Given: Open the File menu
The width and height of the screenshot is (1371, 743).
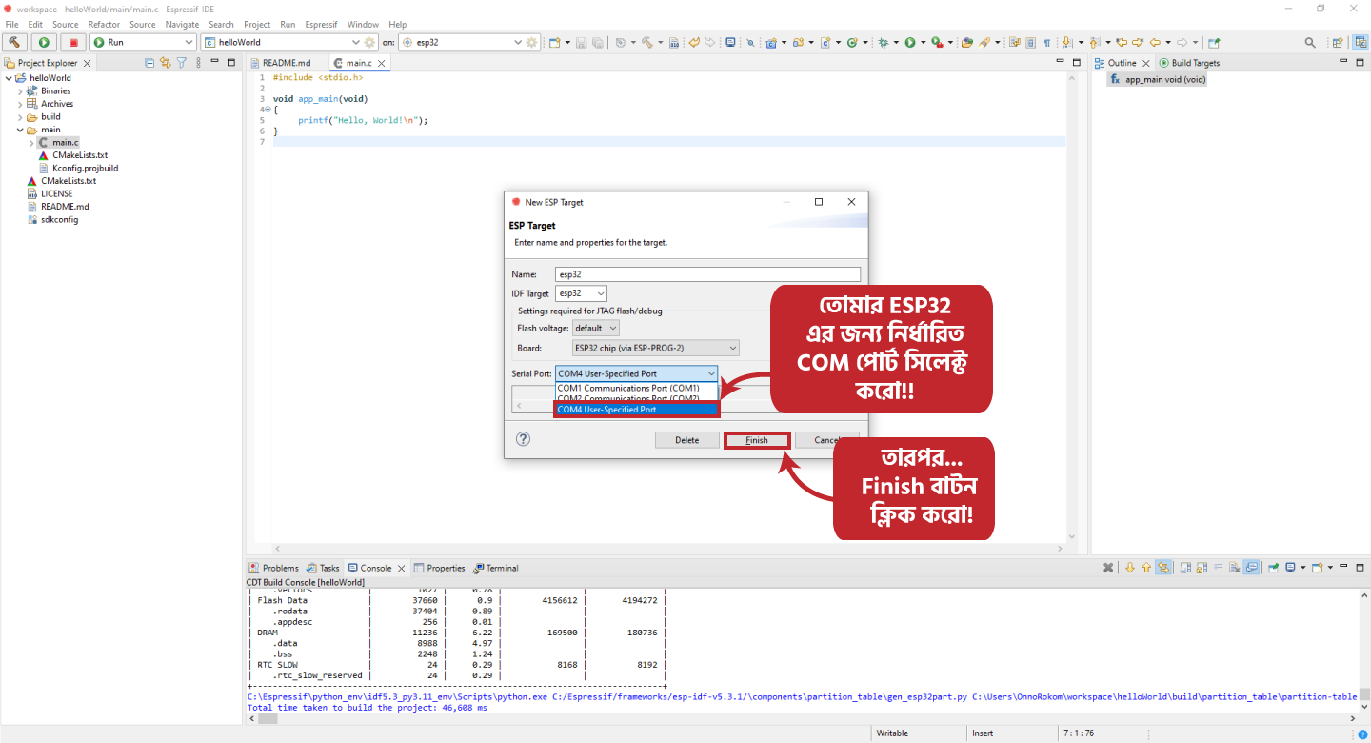Looking at the screenshot, I should pos(12,24).
